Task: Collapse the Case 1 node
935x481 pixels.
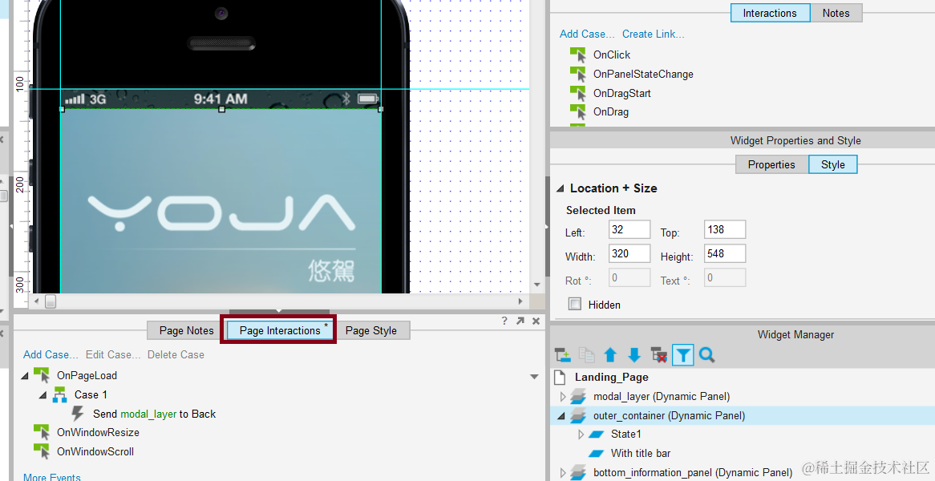Action: [43, 394]
